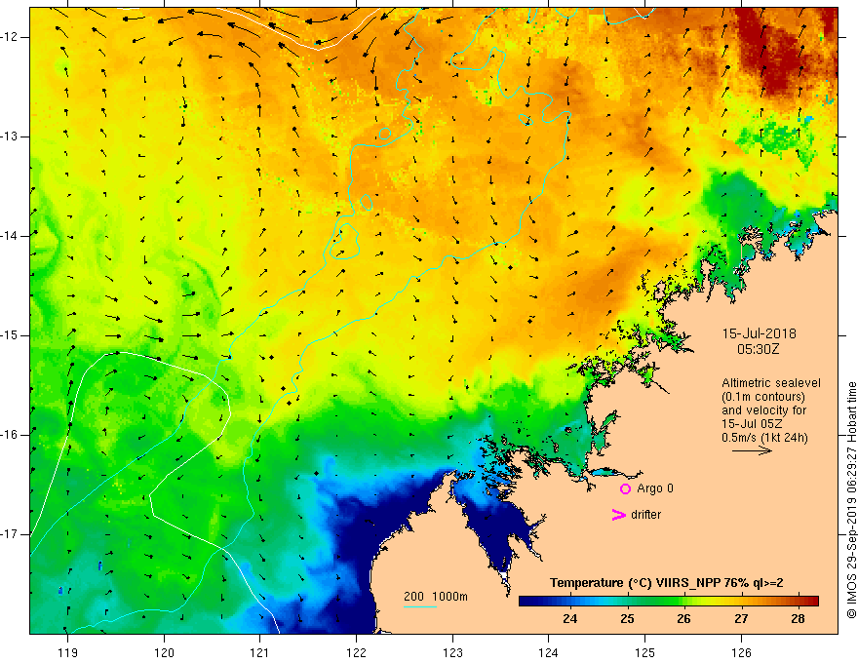Click colorbar tick value 25
The width and height of the screenshot is (858, 663).
(x=627, y=619)
